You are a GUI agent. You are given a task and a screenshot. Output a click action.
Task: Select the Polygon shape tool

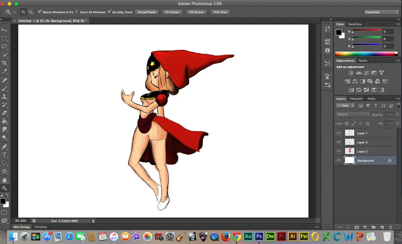[4, 171]
